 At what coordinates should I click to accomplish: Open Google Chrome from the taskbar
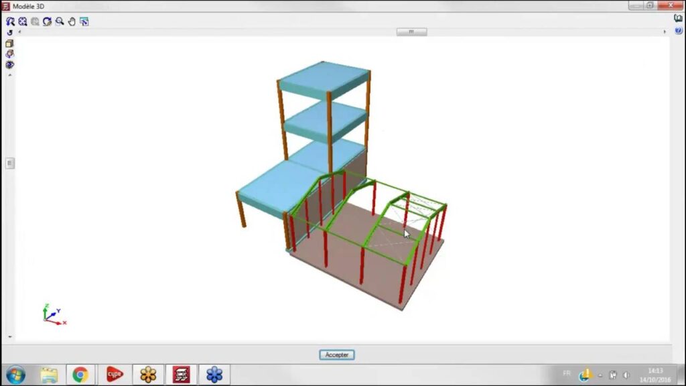(x=80, y=375)
